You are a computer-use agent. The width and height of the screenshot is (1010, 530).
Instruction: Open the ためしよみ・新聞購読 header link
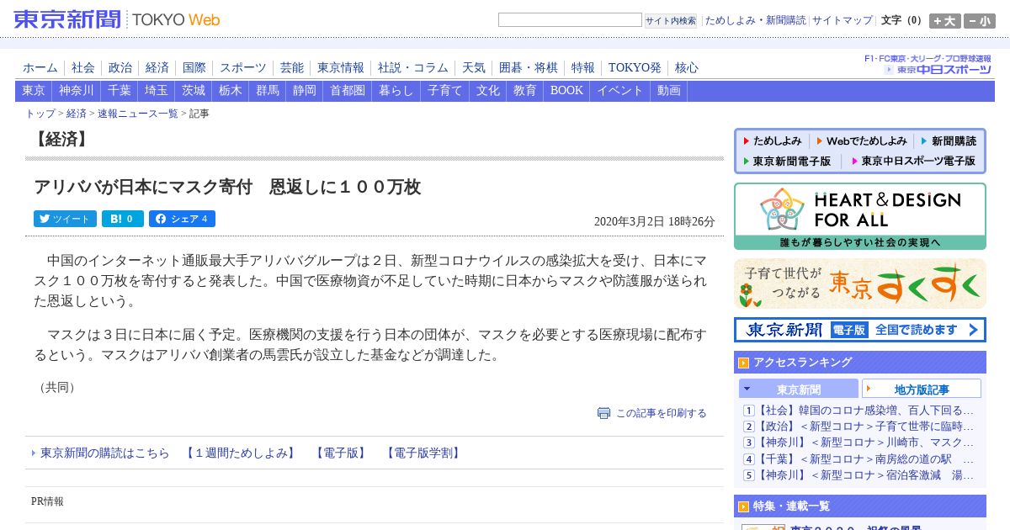pos(755,20)
